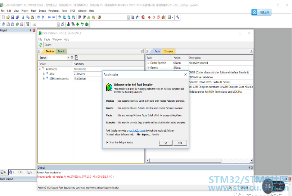Save all files icon
This screenshot has height=196, width=292.
17,17
